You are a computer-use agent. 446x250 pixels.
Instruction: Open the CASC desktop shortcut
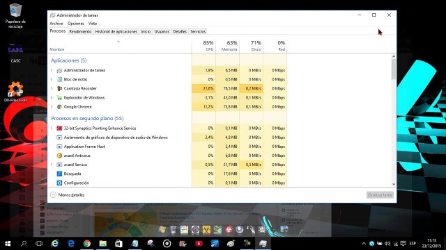[15, 53]
